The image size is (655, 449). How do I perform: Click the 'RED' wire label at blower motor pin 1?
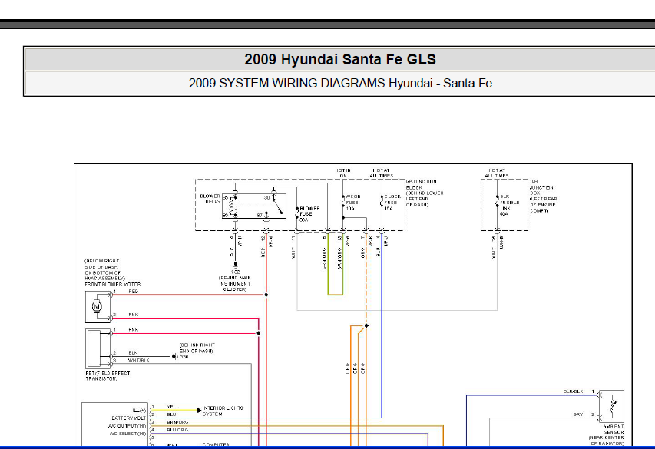pyautogui.click(x=134, y=292)
